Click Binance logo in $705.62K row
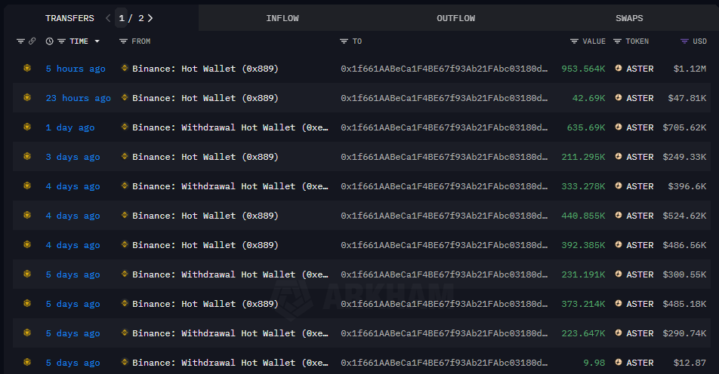The image size is (719, 374). click(125, 127)
